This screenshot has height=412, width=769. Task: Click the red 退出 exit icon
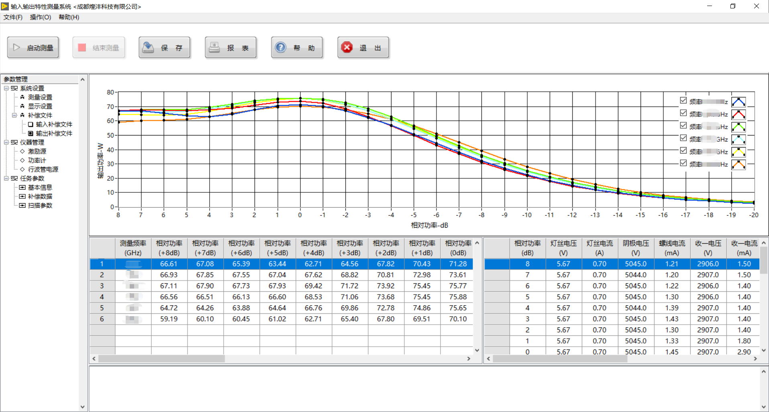click(347, 48)
